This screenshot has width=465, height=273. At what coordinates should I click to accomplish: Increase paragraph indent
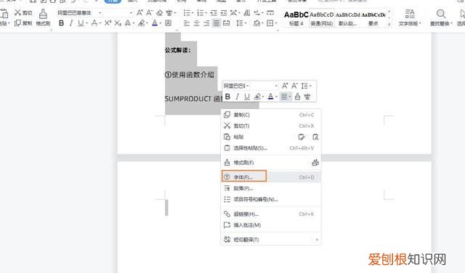224,13
